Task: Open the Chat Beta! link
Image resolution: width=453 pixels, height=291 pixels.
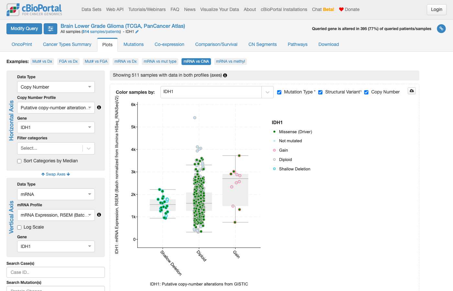Action: 323,9
